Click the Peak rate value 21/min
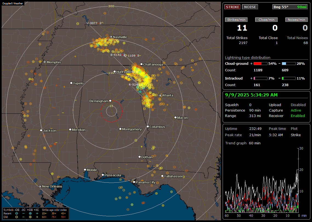Viewport: 312px width, 222px height. pyautogui.click(x=255, y=135)
